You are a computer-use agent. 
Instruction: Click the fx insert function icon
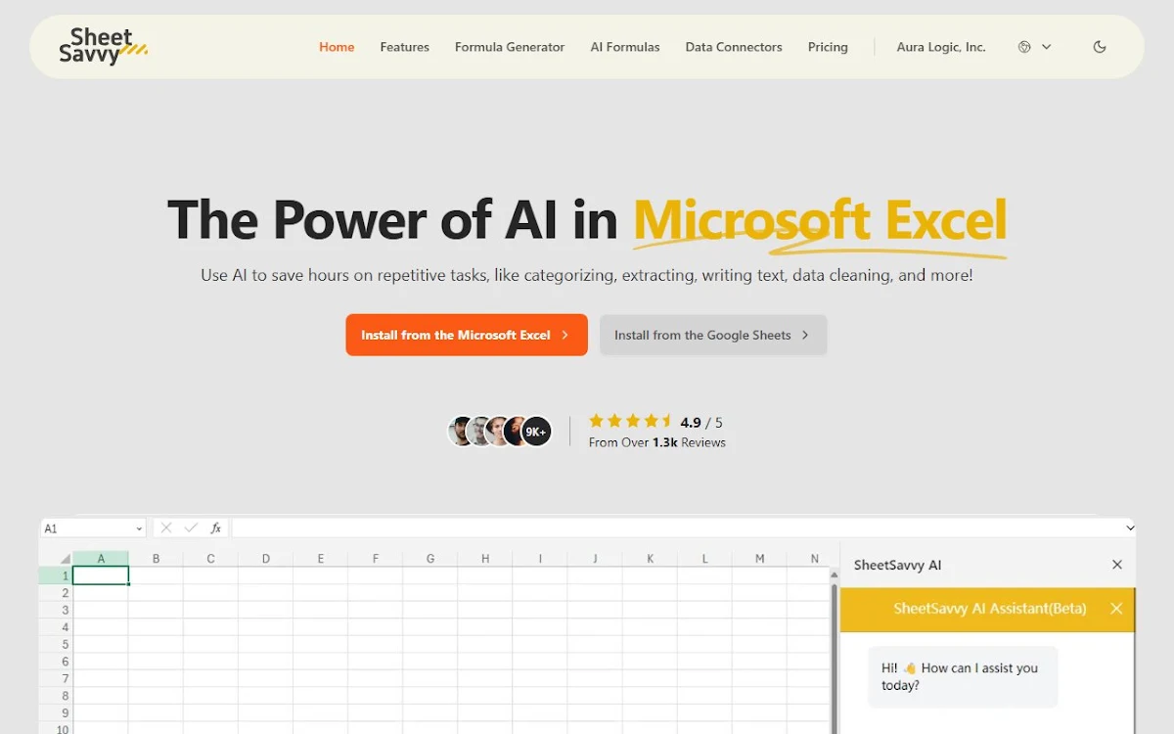click(216, 528)
